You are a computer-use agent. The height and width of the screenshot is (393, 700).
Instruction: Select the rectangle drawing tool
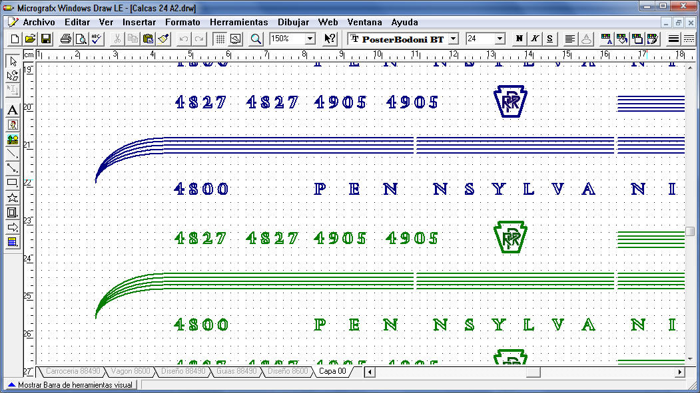point(13,183)
